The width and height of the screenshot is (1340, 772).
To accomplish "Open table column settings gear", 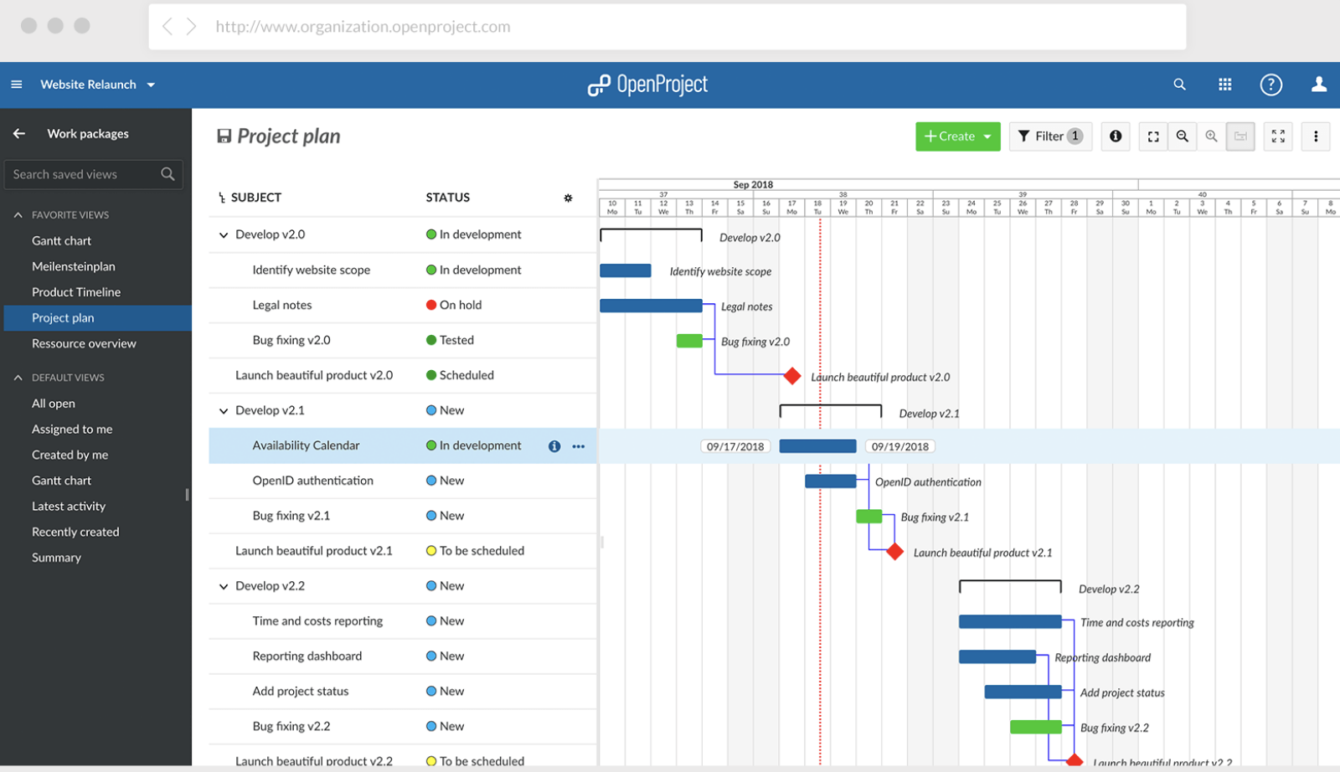I will (x=568, y=198).
